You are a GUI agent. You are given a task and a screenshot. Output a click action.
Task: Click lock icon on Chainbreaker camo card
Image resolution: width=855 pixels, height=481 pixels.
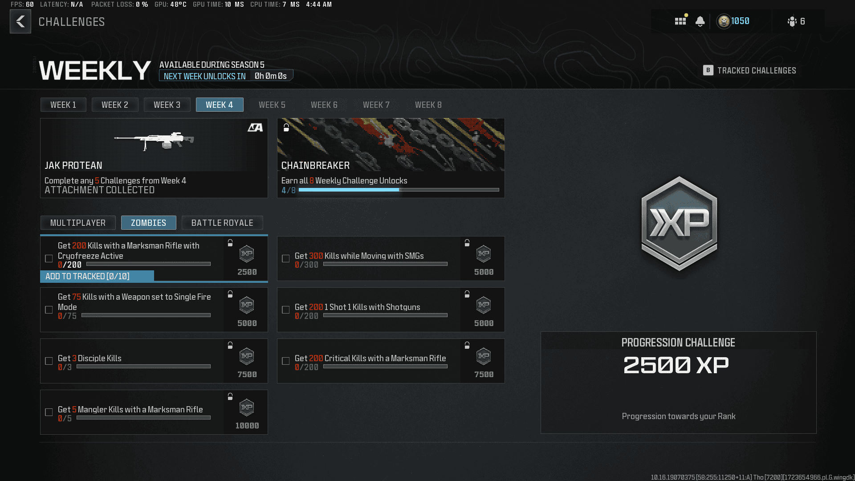(x=286, y=128)
